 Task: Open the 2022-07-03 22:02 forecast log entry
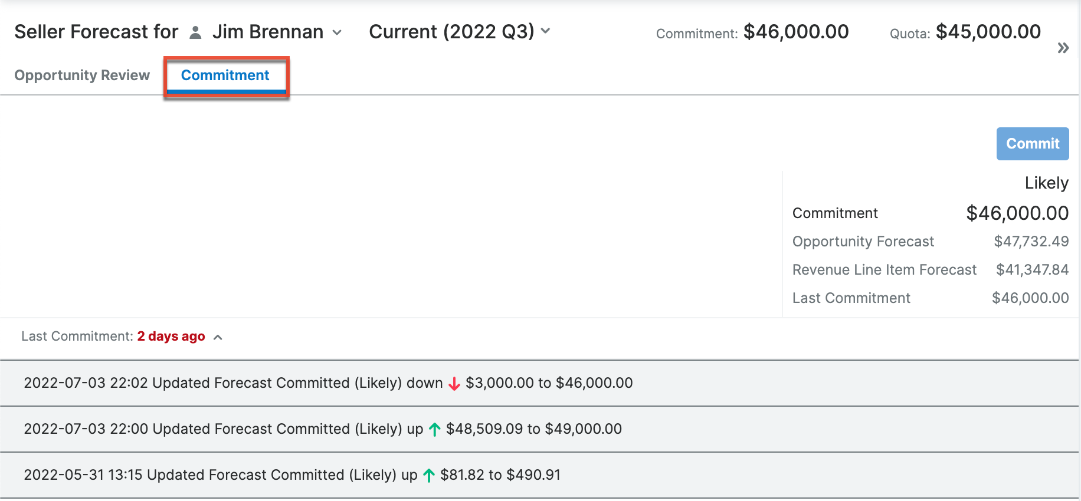click(x=328, y=383)
